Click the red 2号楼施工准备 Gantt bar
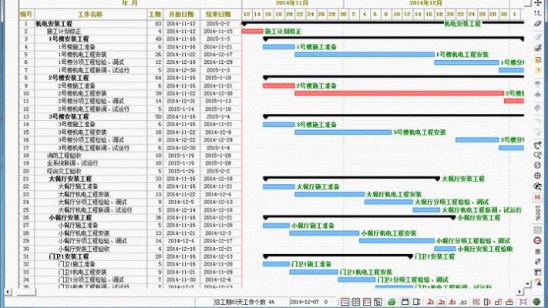548x308 pixels. click(278, 85)
